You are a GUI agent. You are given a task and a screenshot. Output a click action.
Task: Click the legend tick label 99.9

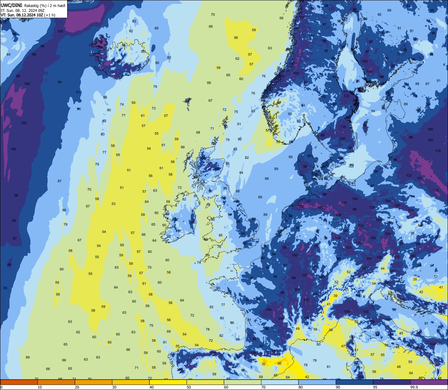414,387
